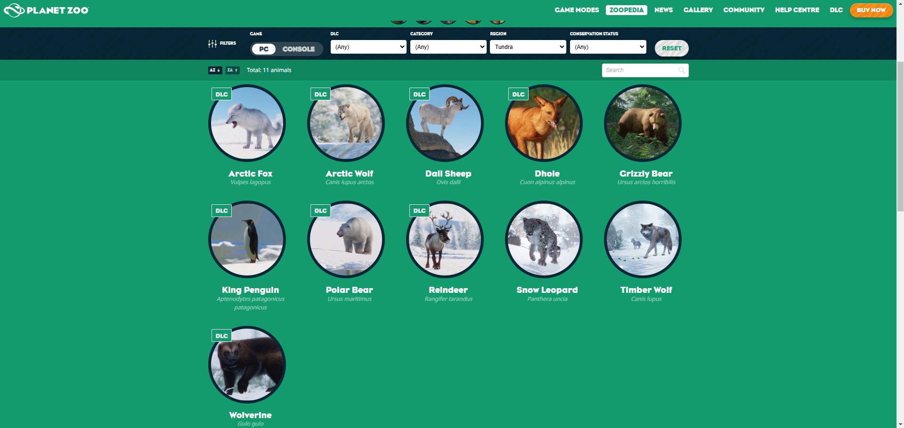Select PC game platform
This screenshot has width=904, height=428.
[x=264, y=49]
